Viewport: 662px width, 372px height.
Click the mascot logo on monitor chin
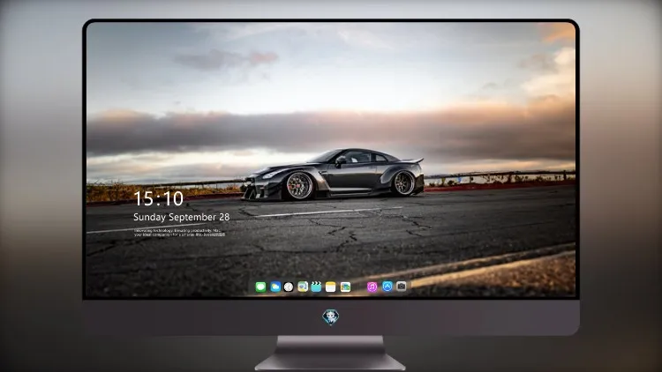pyautogui.click(x=331, y=317)
